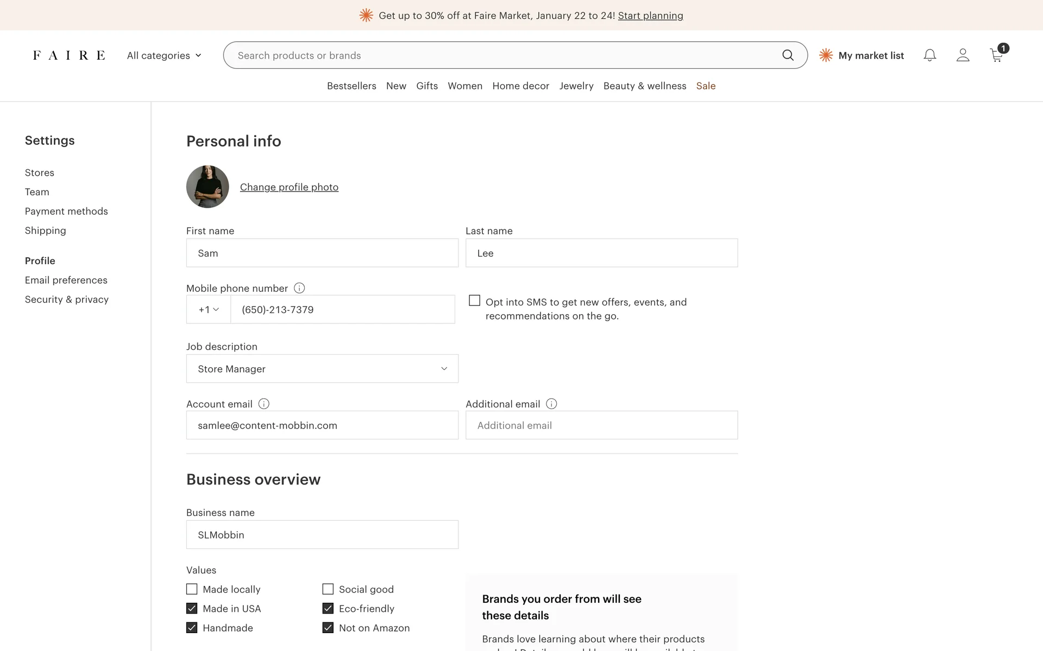Open the Home decor category
The image size is (1043, 651).
pyautogui.click(x=520, y=86)
